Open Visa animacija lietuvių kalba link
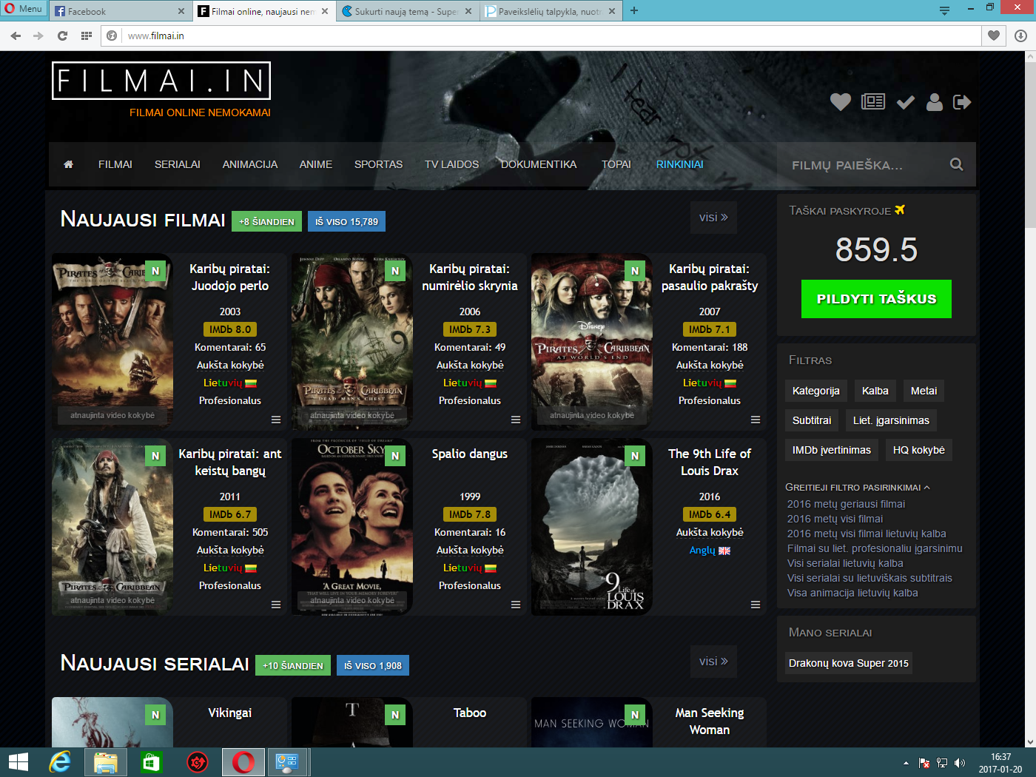Screen dimensions: 1036x777 point(852,593)
